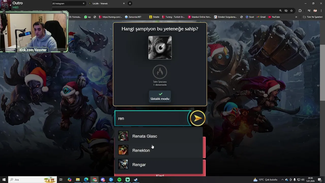Open the Tüm Yer İşaretleri folder
Screen dimensions: 325x183
(313, 17)
